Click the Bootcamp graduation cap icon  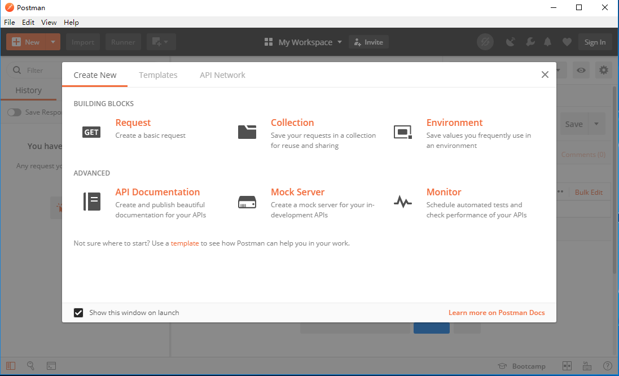point(502,366)
